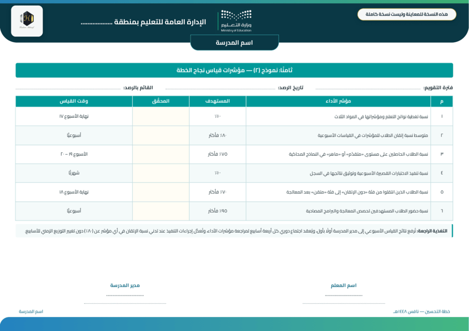Click column header 'المستهدف'
The width and height of the screenshot is (469, 331).
coord(217,101)
